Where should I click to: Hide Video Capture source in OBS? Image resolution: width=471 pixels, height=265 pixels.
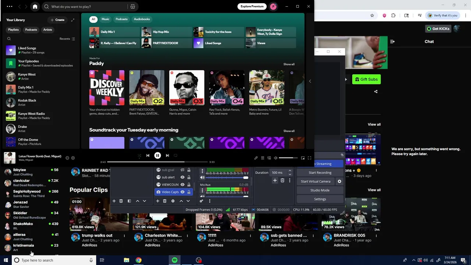point(182,192)
